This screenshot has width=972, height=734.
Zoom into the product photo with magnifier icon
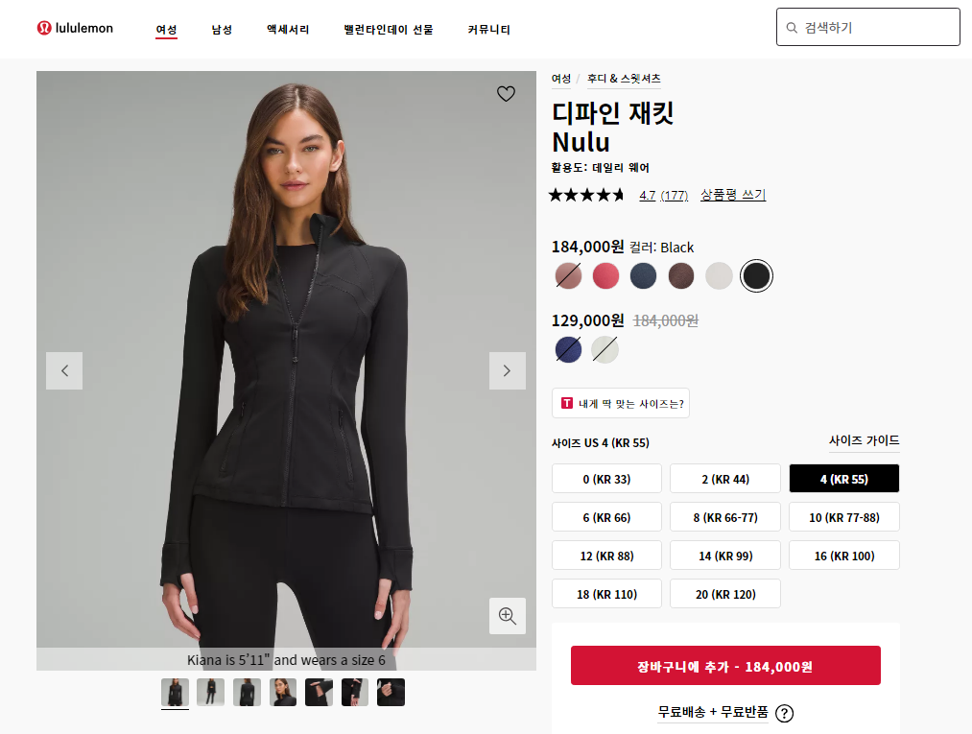[x=507, y=616]
